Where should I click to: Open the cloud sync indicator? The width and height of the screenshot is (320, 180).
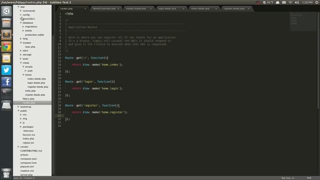coord(277,2)
